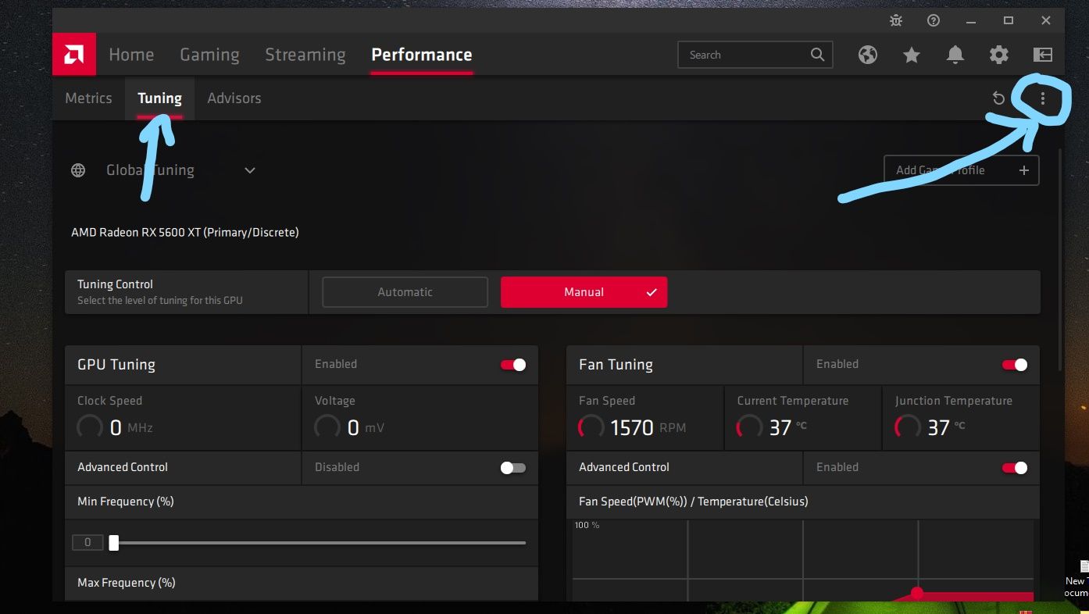
Task: Open the bug report tool icon
Action: (896, 21)
